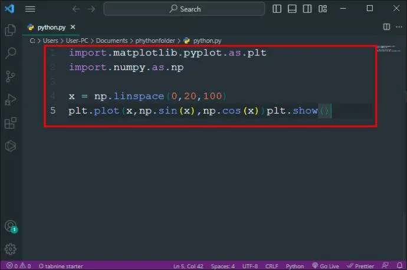Open the hamburger application menu
Viewport: 407px width, 270px height.
(30, 9)
